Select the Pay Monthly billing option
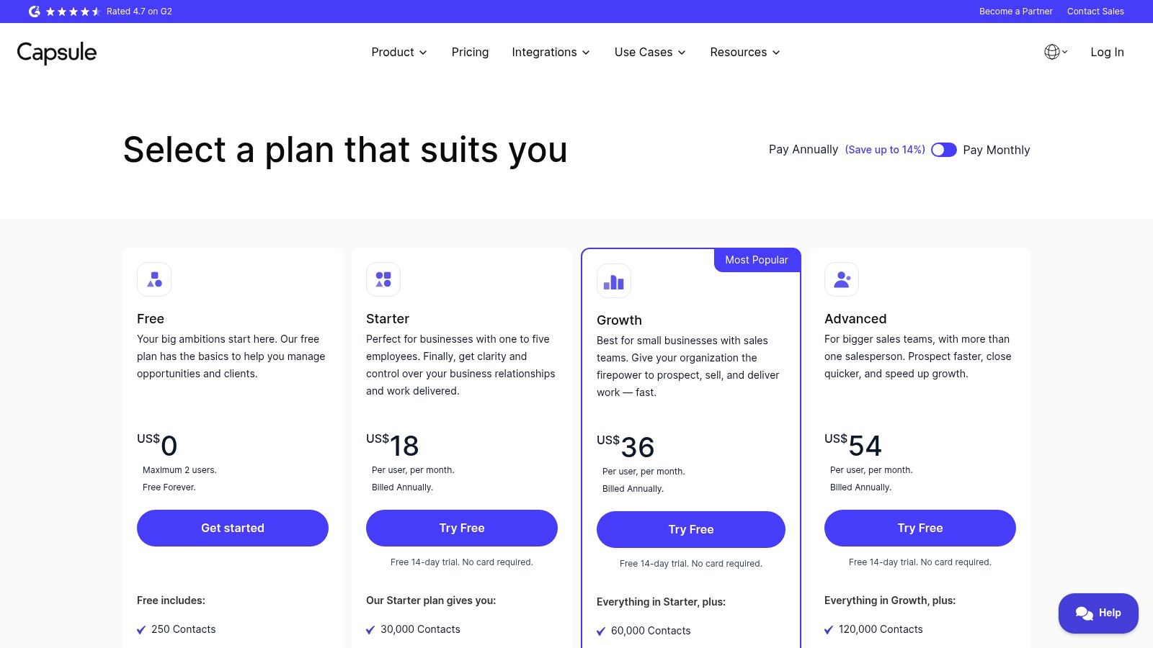Viewport: 1153px width, 648px height. [x=996, y=150]
